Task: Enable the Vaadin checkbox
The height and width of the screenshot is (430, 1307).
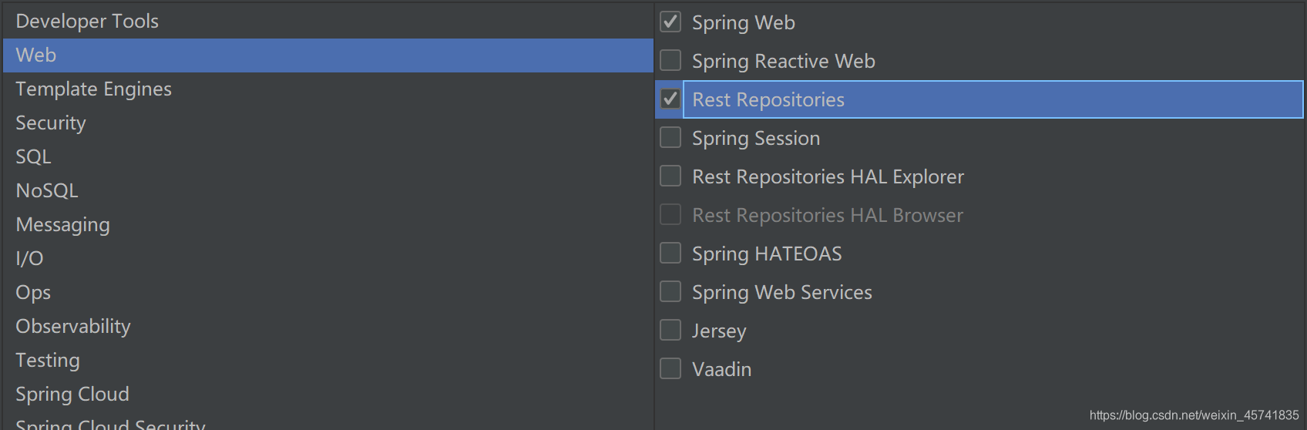Action: click(670, 368)
